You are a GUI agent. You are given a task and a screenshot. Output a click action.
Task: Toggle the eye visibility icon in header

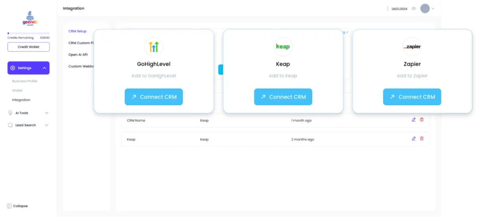point(414,8)
